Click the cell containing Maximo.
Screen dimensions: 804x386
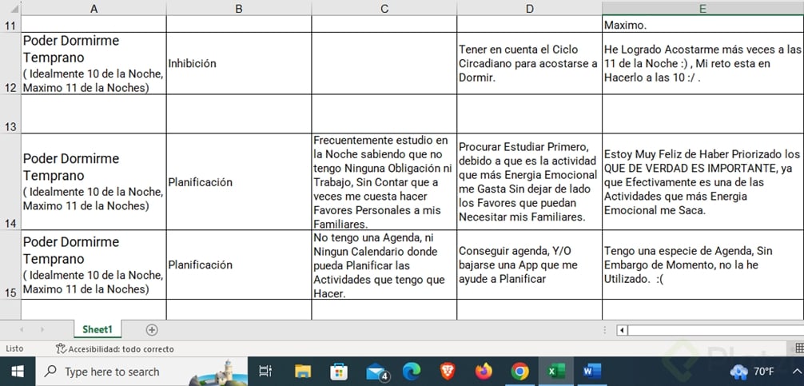point(703,24)
